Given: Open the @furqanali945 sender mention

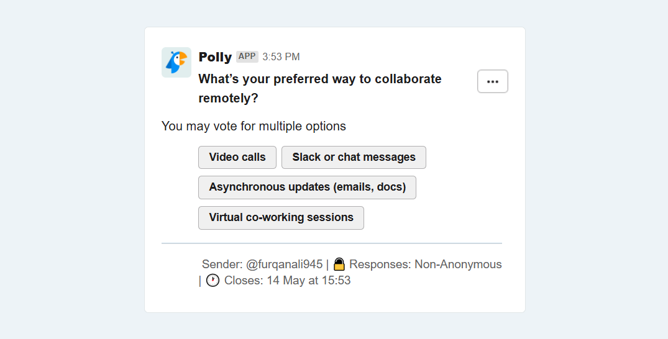Looking at the screenshot, I should [x=284, y=264].
